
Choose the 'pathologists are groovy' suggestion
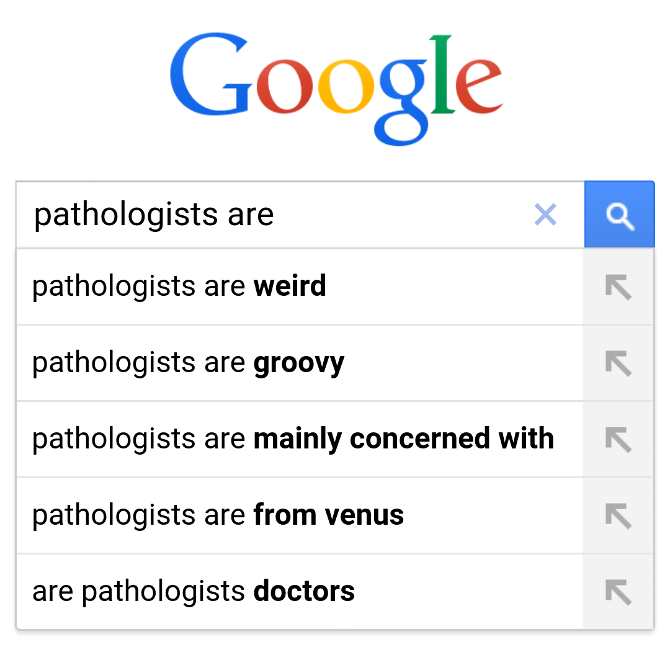(x=188, y=363)
